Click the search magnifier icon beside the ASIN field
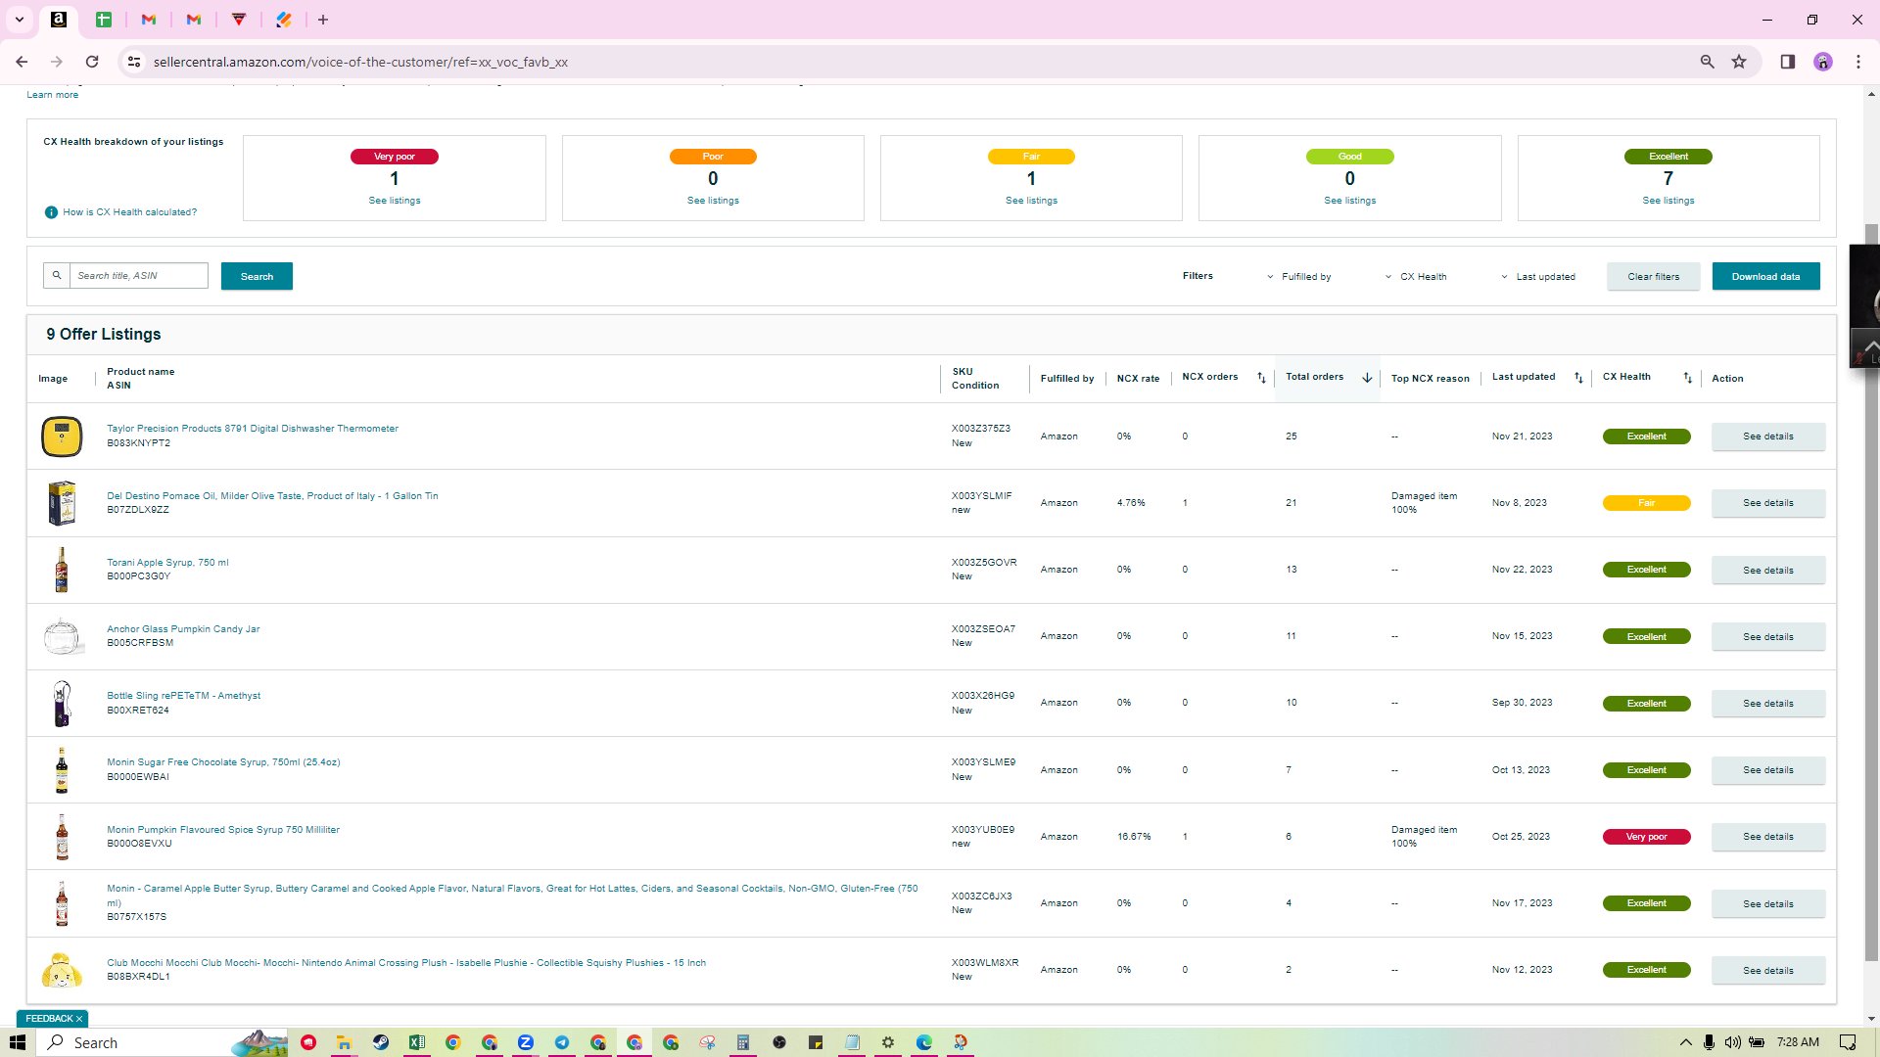Image resolution: width=1880 pixels, height=1057 pixels. point(57,276)
